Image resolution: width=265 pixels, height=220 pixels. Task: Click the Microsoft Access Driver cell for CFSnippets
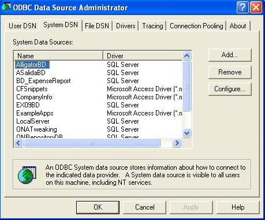point(144,89)
